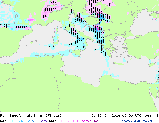
Task: Click the island of Sicily on the map
Action: (76, 52)
